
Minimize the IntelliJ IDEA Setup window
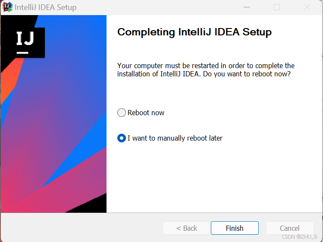pos(247,7)
